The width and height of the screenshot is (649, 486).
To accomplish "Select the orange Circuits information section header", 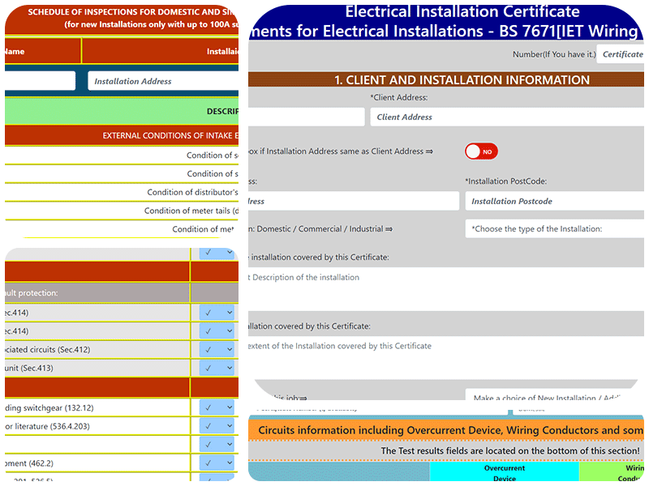I will coord(446,429).
